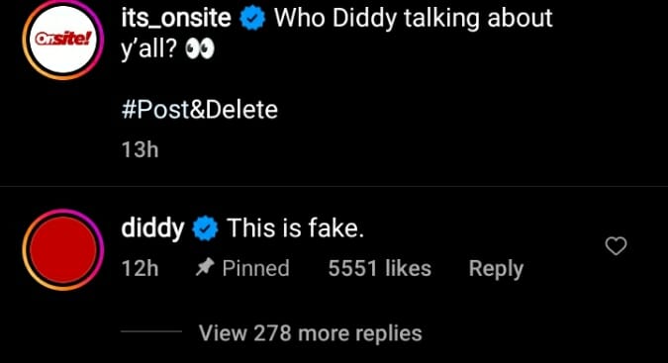Click the Pinned label on diddy's comment
The height and width of the screenshot is (363, 668).
pos(256,268)
